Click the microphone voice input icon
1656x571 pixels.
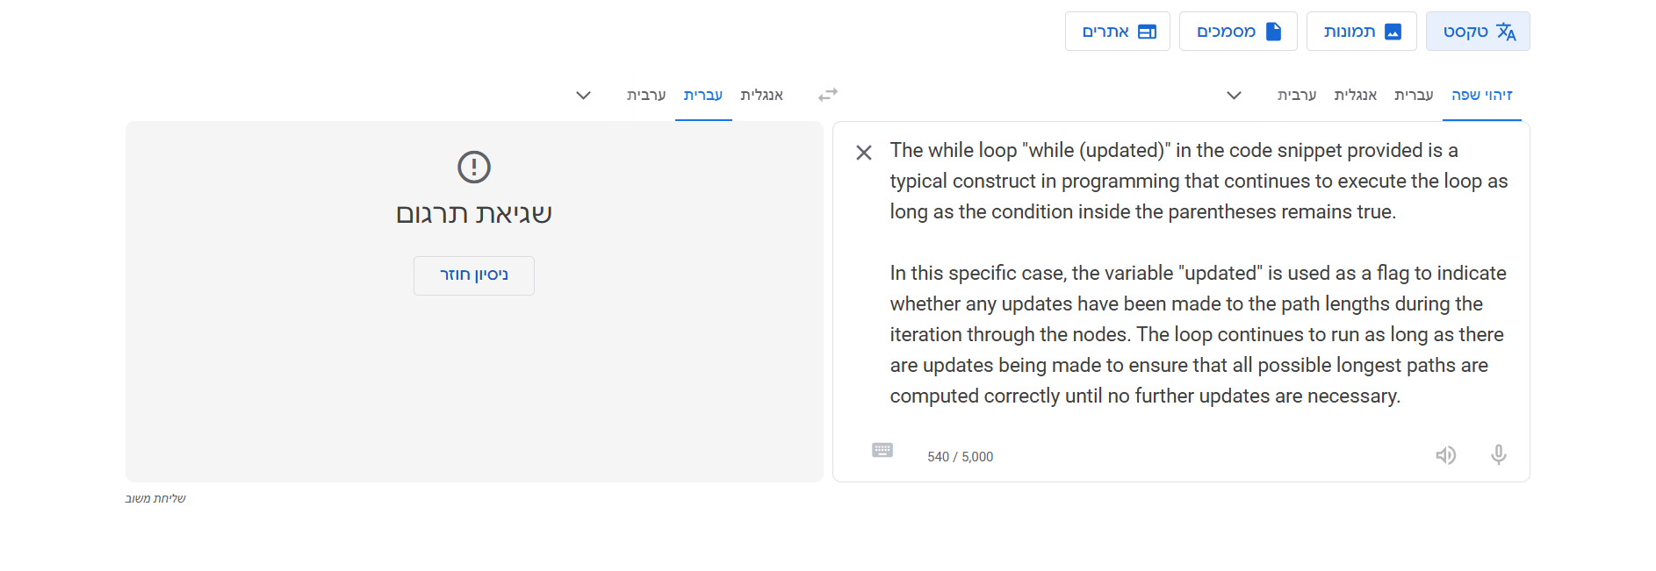(1498, 454)
